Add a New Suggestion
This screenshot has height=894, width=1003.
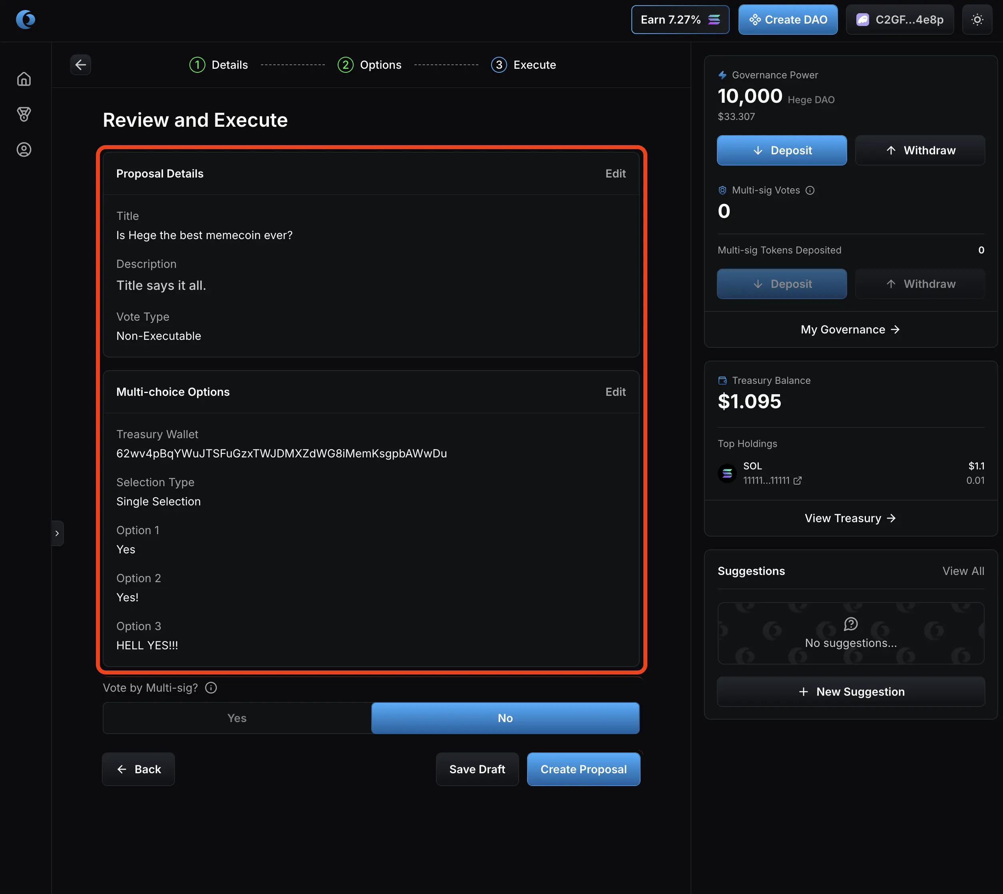point(851,692)
